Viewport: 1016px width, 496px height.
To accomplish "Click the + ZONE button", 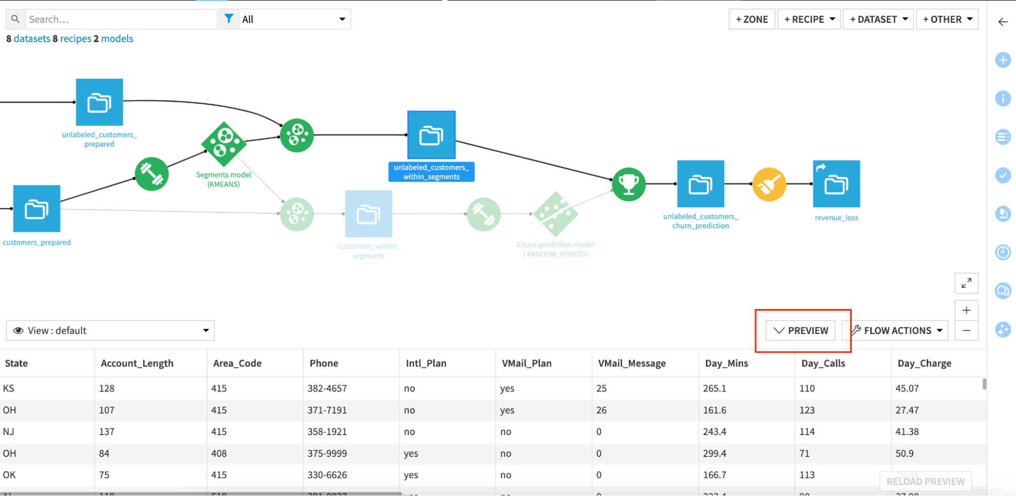I will 752,19.
